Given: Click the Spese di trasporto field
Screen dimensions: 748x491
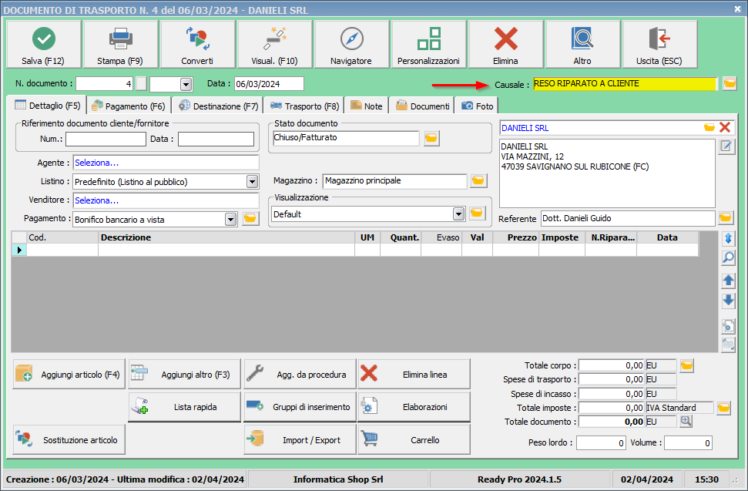Looking at the screenshot, I should pyautogui.click(x=612, y=379).
